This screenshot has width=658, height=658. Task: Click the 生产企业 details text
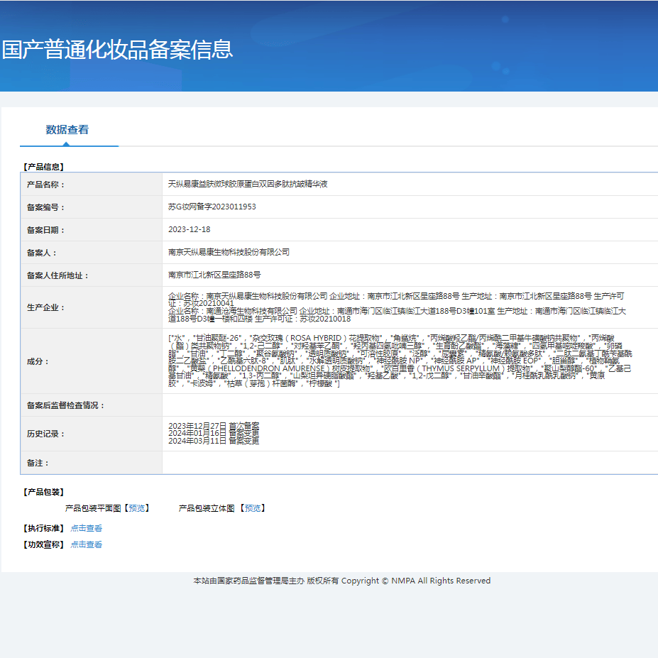[397, 307]
